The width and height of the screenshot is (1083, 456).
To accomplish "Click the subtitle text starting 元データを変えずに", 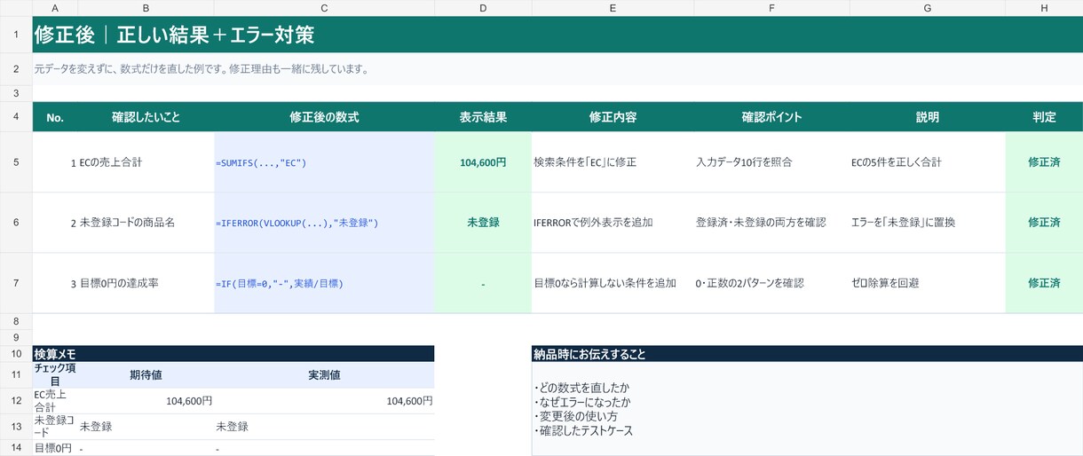I will coord(201,68).
